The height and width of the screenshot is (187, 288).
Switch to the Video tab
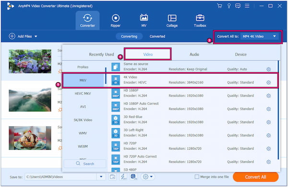pyautogui.click(x=148, y=55)
